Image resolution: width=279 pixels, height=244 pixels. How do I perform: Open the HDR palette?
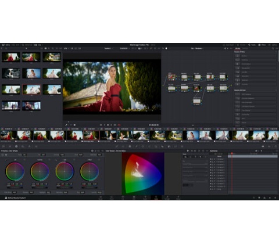(23, 146)
